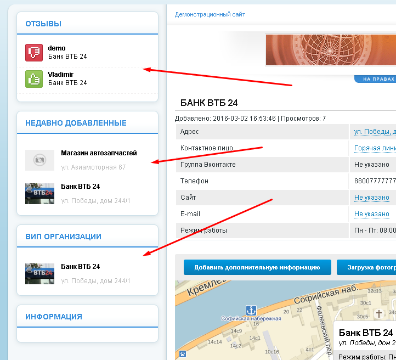Screen dimensions: 396x360
Task: Click the green thumbs-up icon beside Vladimir
Action: pyautogui.click(x=34, y=79)
